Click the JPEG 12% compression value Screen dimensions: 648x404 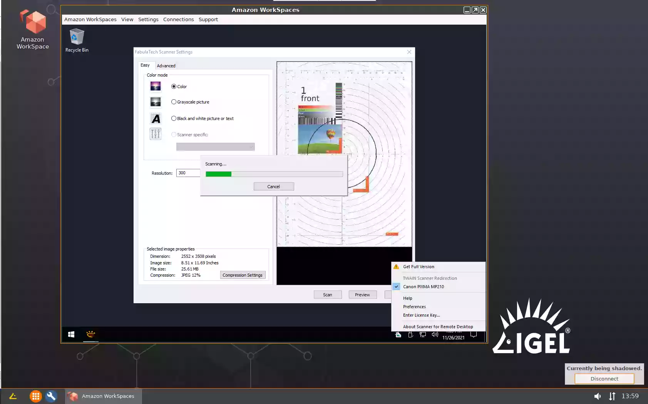coord(191,275)
